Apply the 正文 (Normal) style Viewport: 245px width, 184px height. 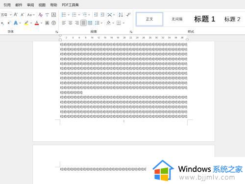[x=149, y=19]
